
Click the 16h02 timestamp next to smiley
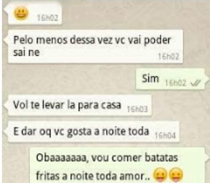coord(48,18)
